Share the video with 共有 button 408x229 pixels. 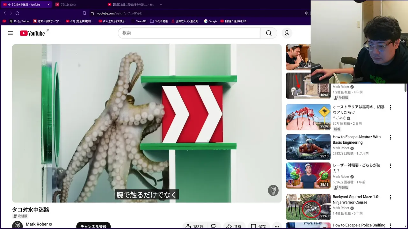coord(234,226)
